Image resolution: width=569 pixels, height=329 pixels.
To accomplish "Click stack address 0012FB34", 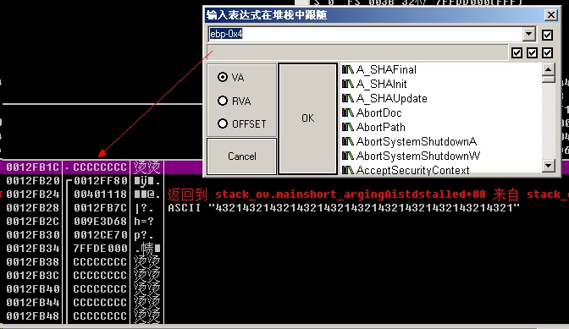I will tap(32, 248).
